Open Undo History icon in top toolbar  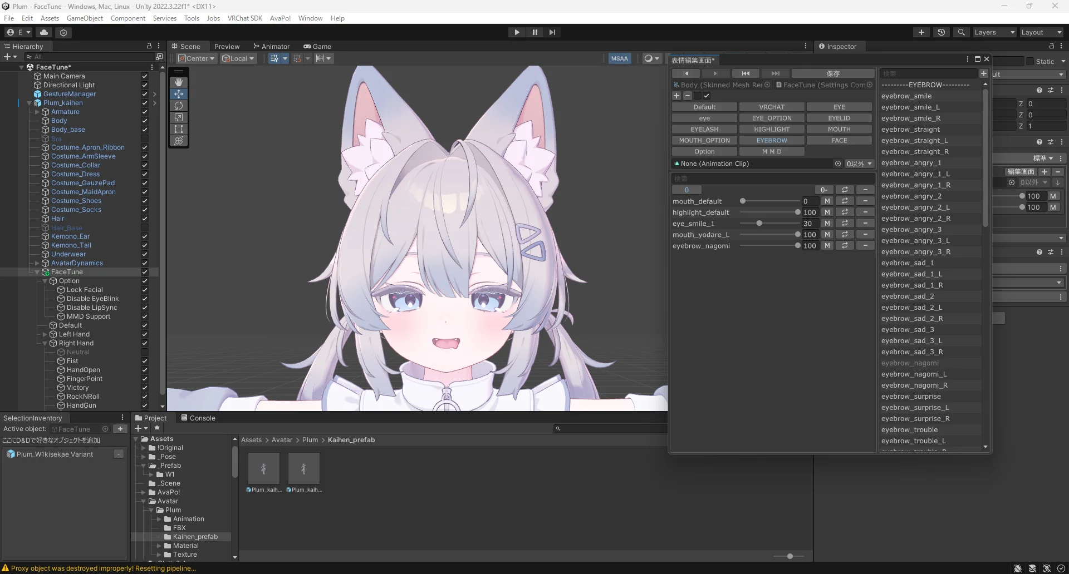coord(941,32)
